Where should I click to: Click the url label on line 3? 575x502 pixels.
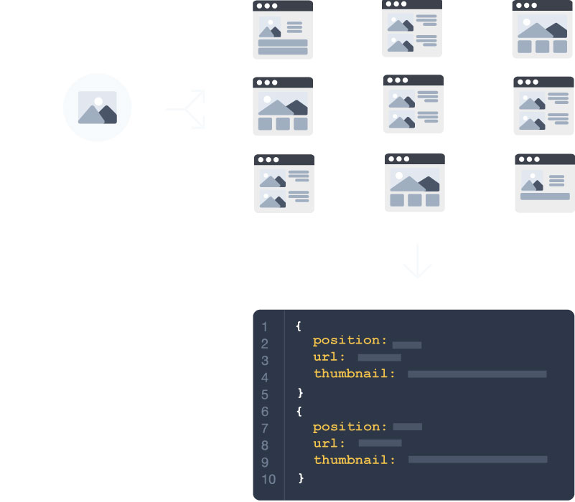point(327,357)
